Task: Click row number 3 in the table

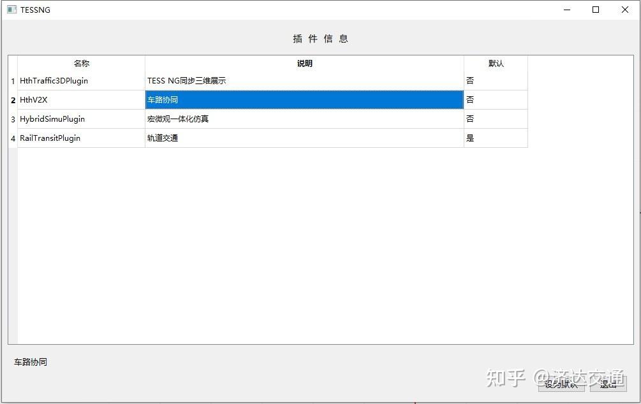Action: (x=13, y=119)
